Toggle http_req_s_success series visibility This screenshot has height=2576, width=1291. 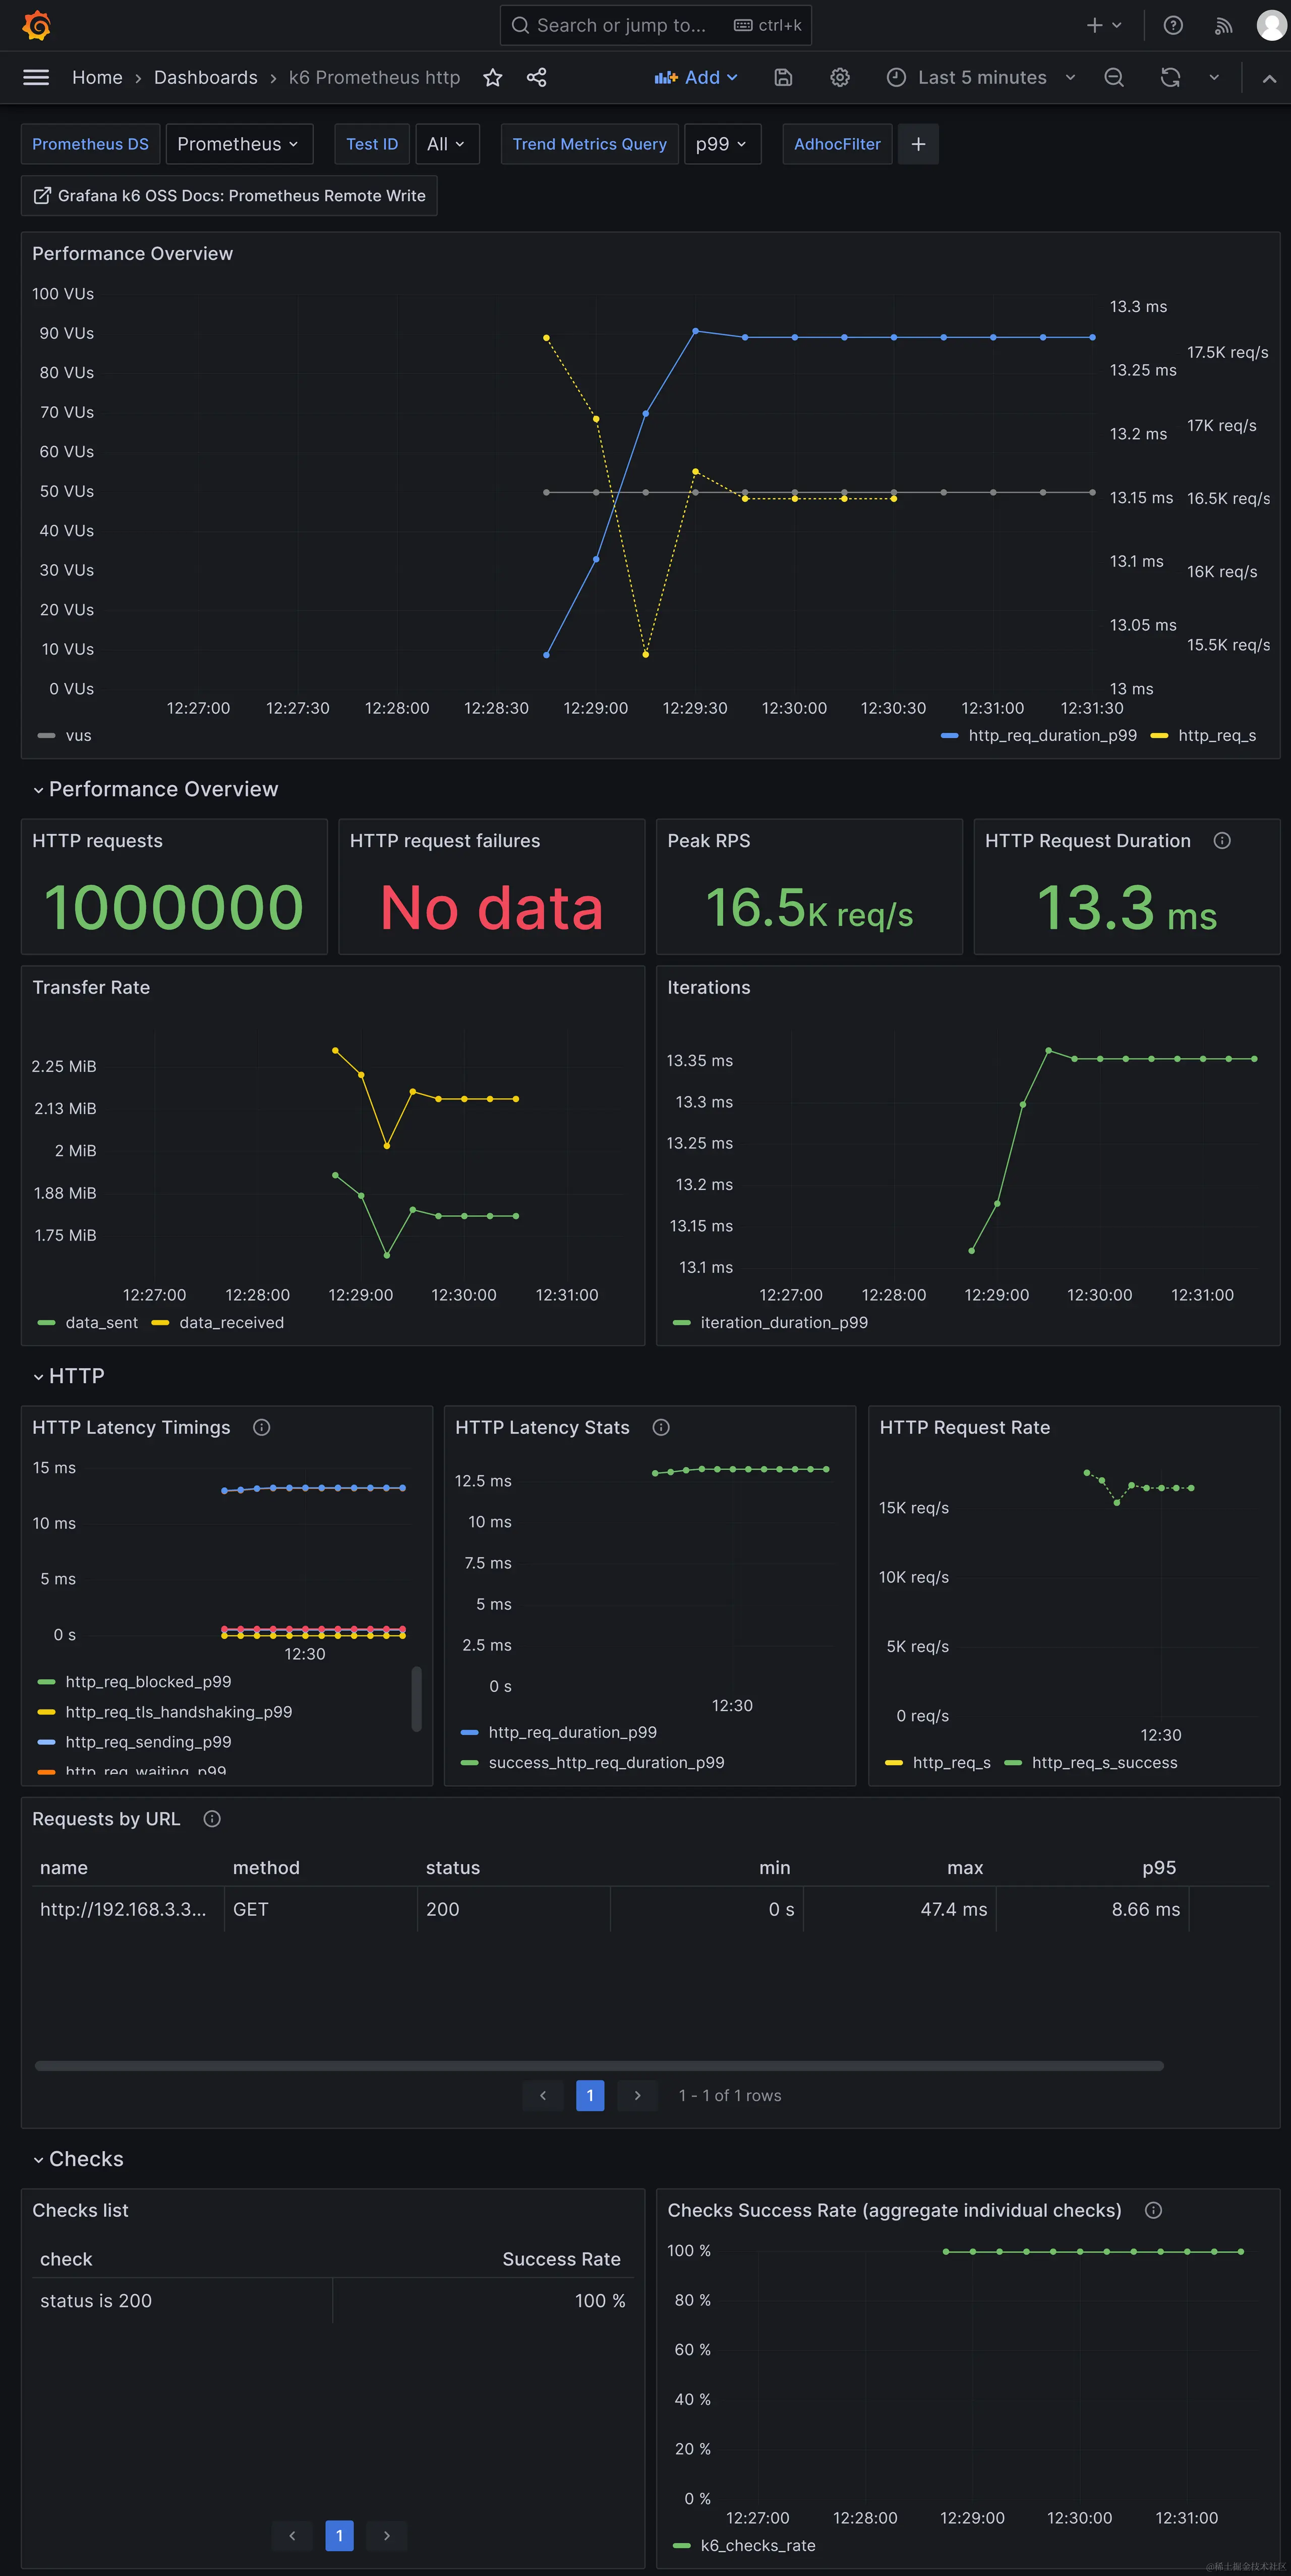tap(1103, 1762)
